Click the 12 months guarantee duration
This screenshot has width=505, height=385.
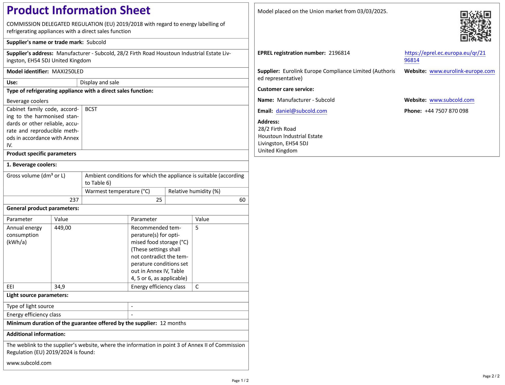173,323
